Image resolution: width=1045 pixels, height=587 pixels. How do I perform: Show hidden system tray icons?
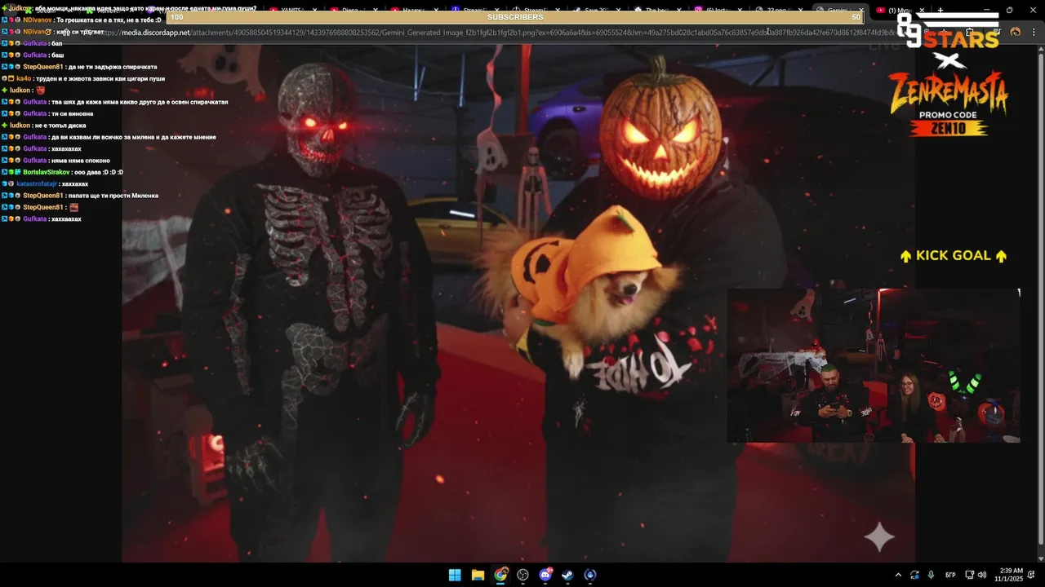(898, 575)
